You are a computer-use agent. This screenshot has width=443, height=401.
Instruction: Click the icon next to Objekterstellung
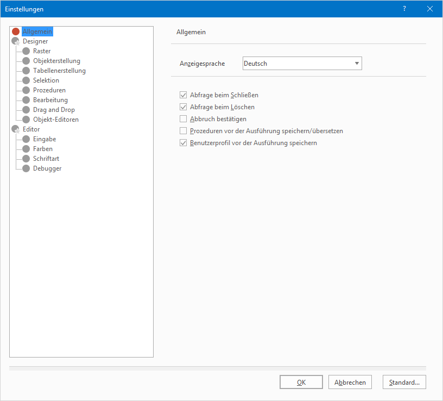26,61
